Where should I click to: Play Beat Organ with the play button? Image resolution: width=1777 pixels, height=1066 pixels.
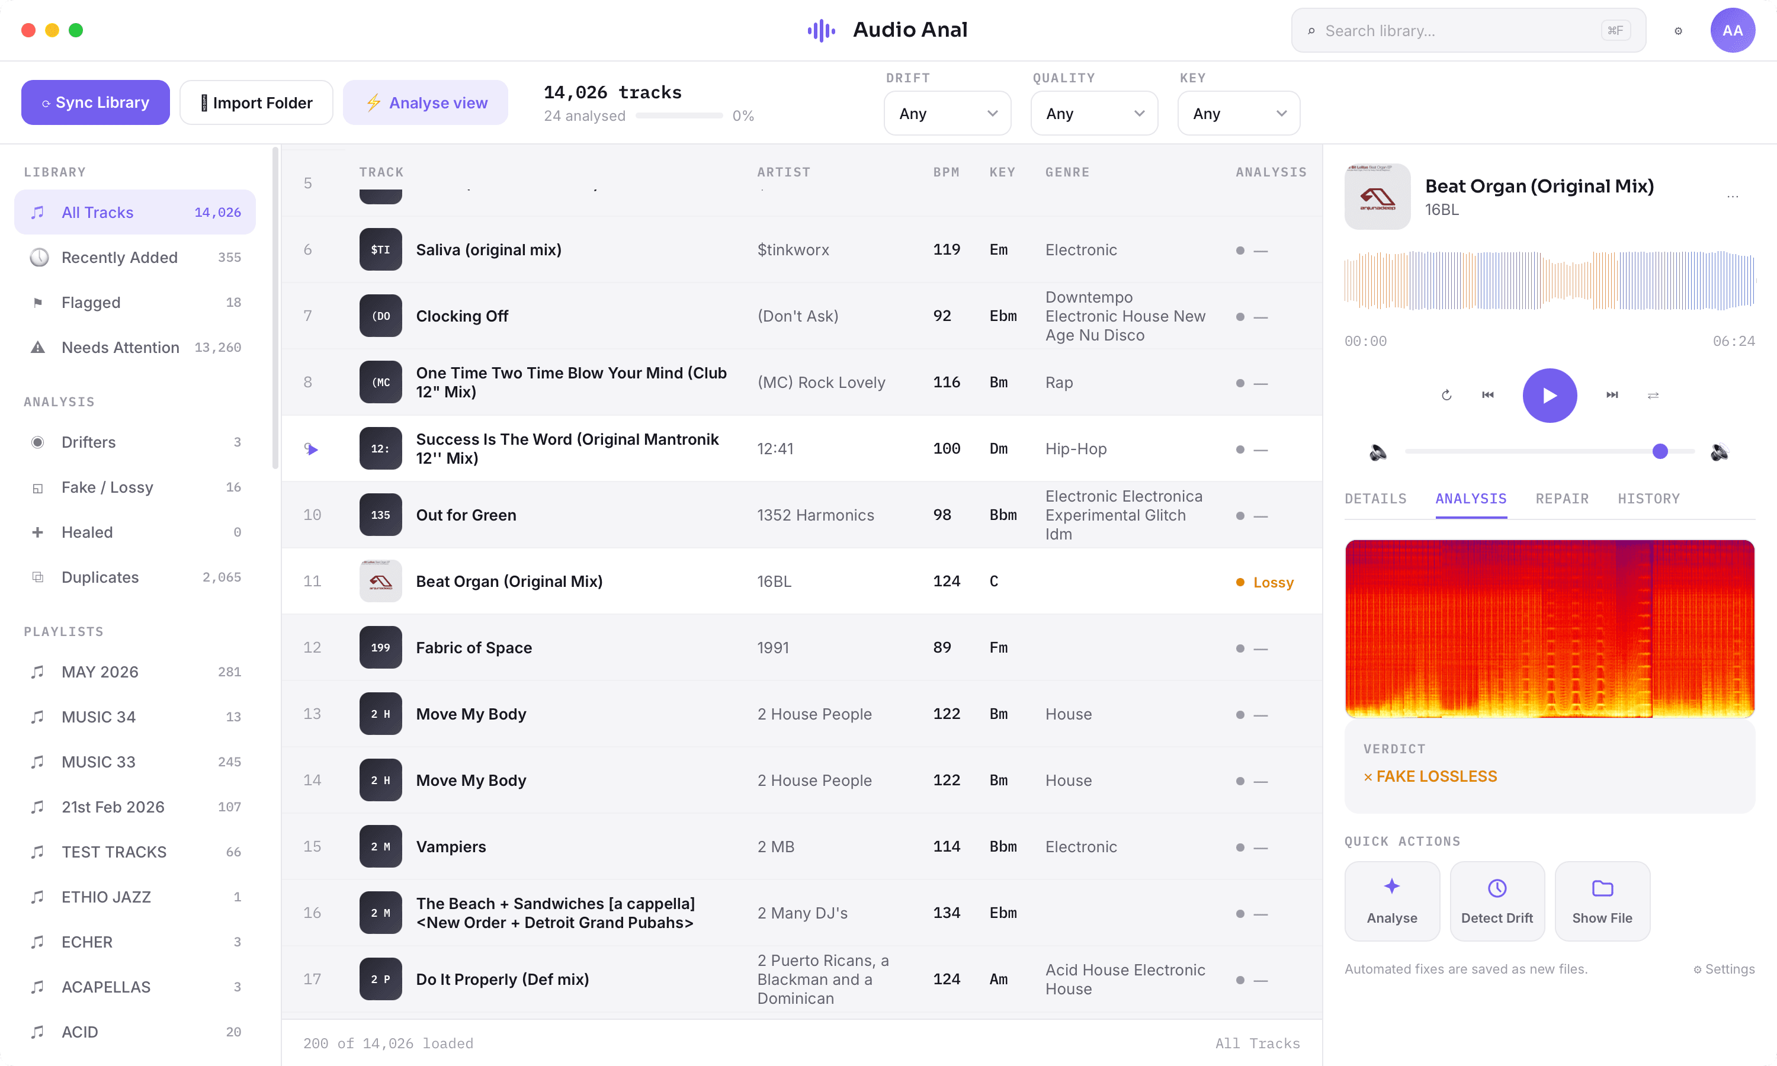[1550, 395]
